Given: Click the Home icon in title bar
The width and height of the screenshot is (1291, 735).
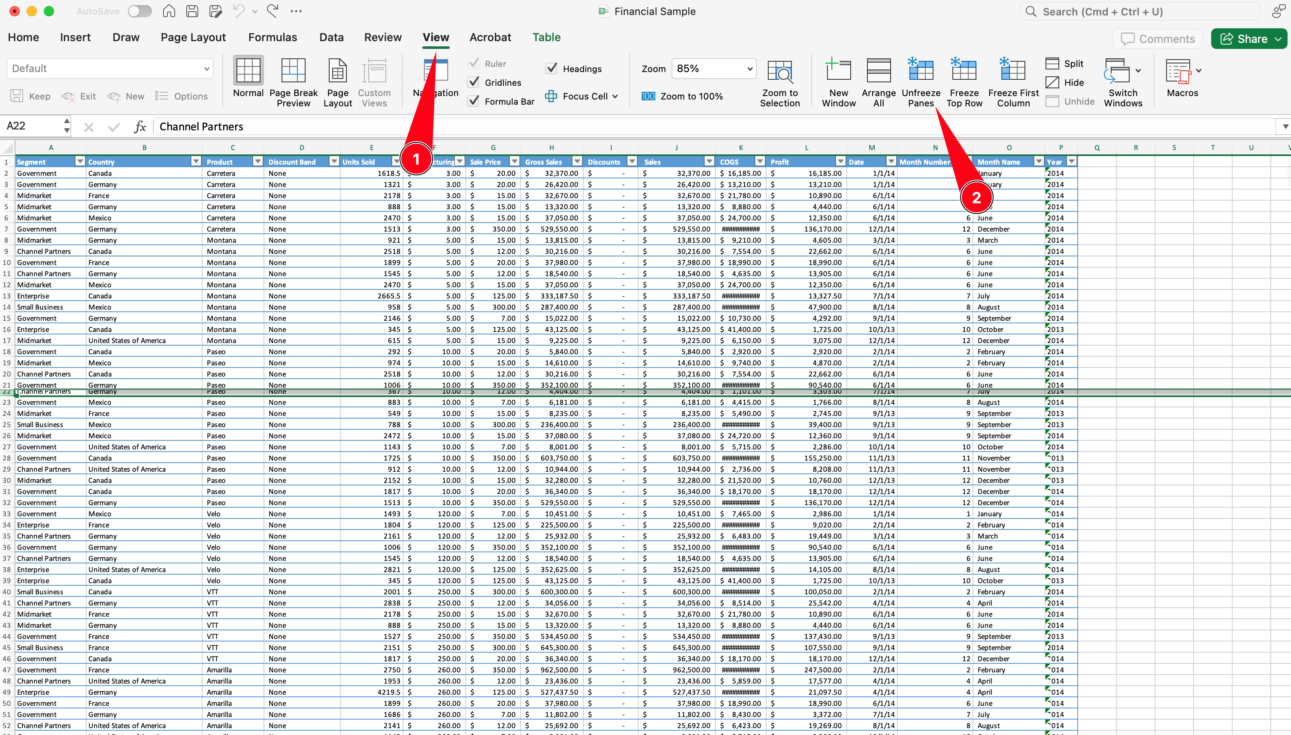Looking at the screenshot, I should [x=169, y=11].
